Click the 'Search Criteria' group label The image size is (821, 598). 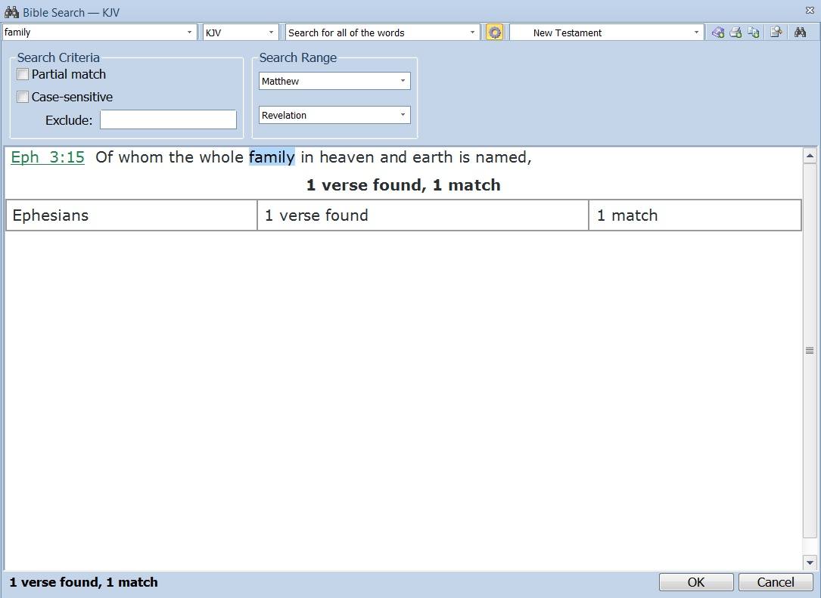point(58,57)
